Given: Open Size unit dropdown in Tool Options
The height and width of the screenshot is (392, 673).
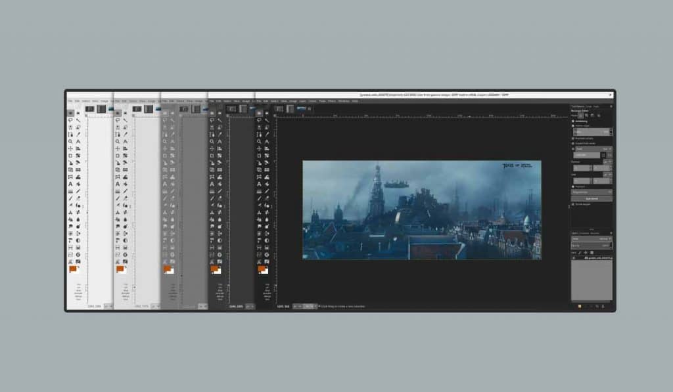Looking at the screenshot, I should (607, 175).
